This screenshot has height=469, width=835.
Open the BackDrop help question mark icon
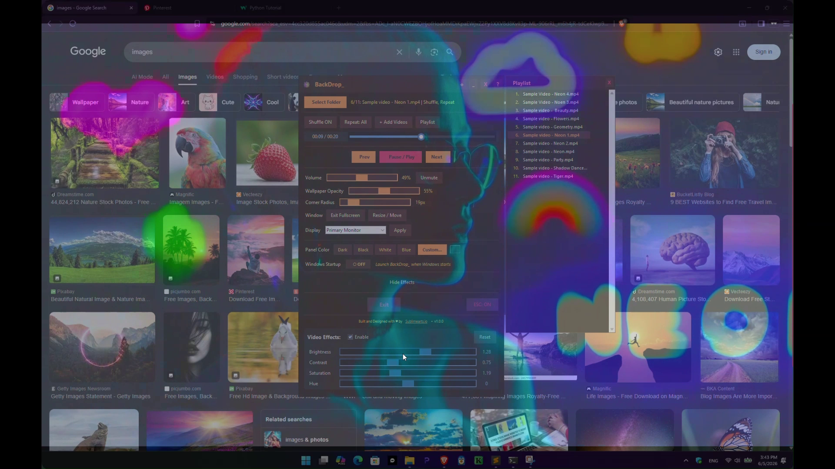(498, 84)
